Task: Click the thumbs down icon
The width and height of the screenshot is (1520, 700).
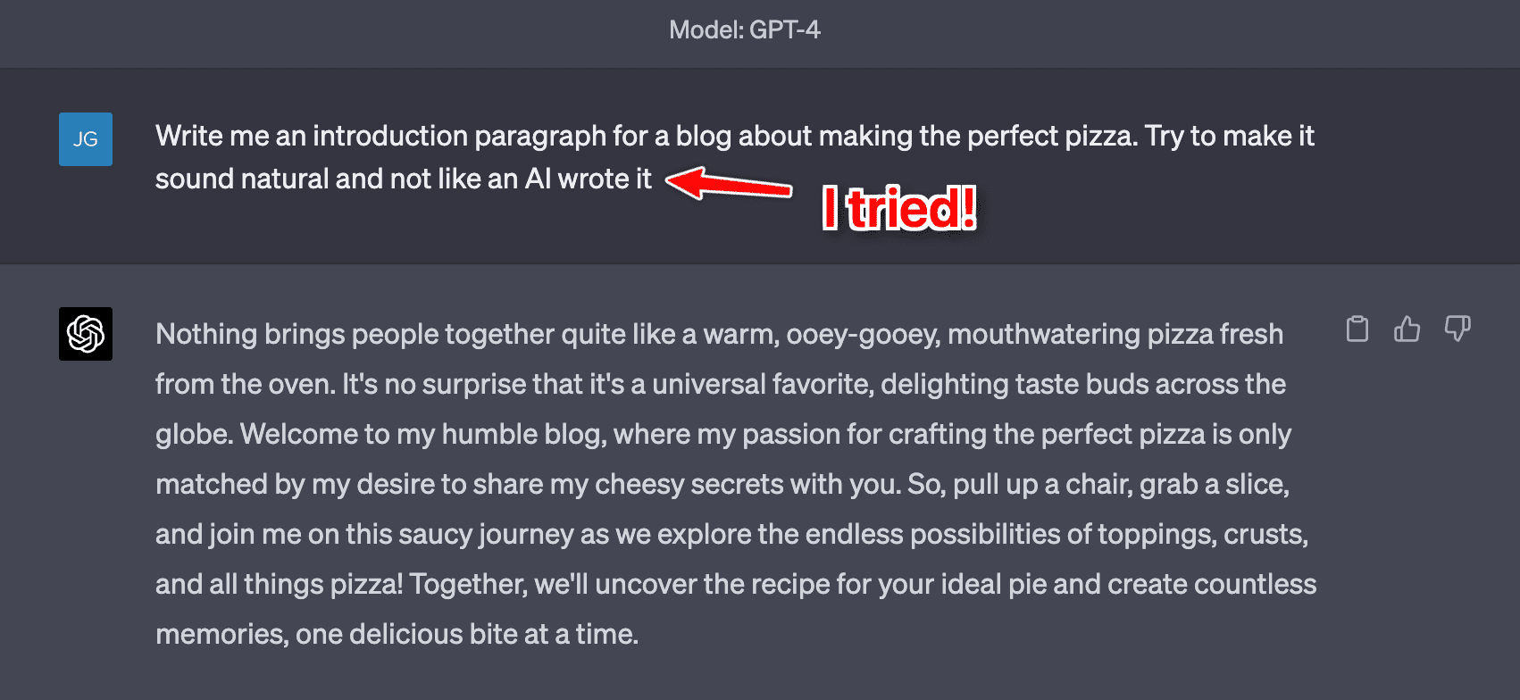Action: tap(1457, 329)
